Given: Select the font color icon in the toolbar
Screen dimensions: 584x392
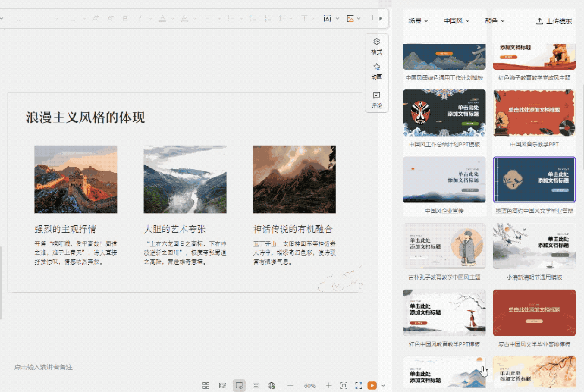Looking at the screenshot, I should click(162, 18).
